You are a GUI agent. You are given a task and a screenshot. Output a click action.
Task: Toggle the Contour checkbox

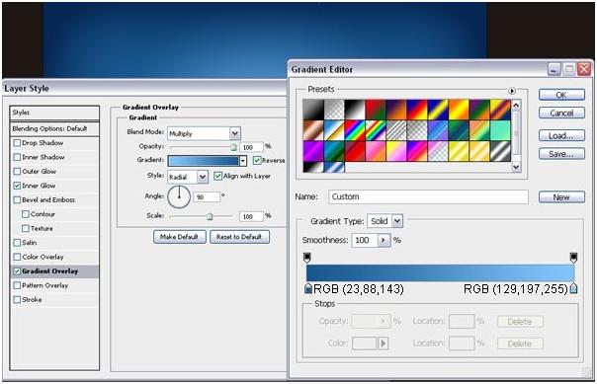[x=26, y=214]
